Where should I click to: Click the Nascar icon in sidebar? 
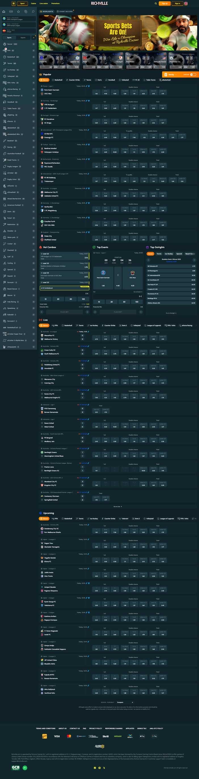[5, 295]
